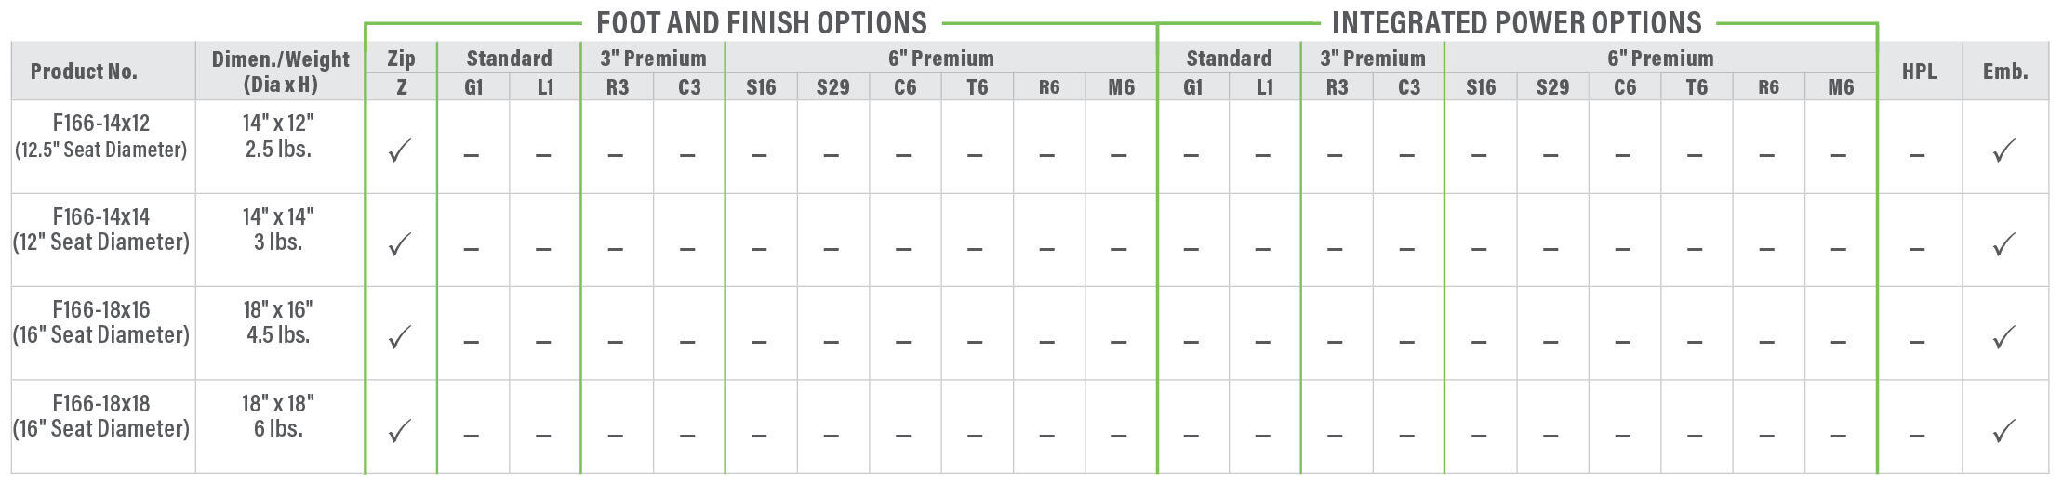Click the Emb. checkmark for F166-18x18
Image resolution: width=2063 pixels, height=483 pixels.
point(2004,431)
